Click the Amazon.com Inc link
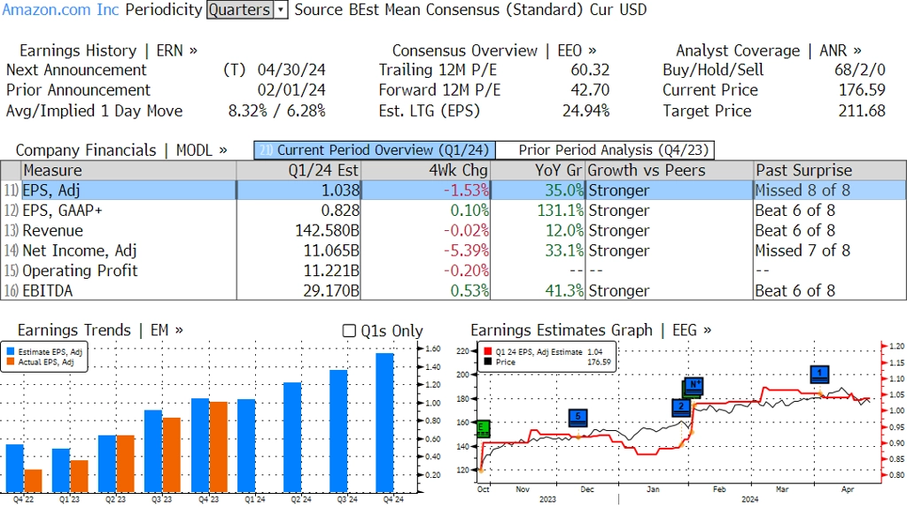 (60, 11)
